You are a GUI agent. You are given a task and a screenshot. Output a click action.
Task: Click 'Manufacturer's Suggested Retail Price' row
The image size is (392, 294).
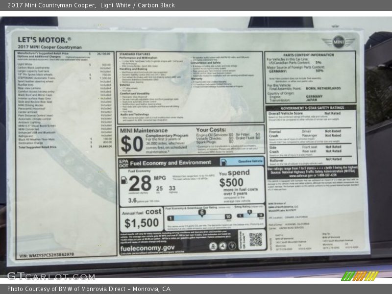point(64,53)
